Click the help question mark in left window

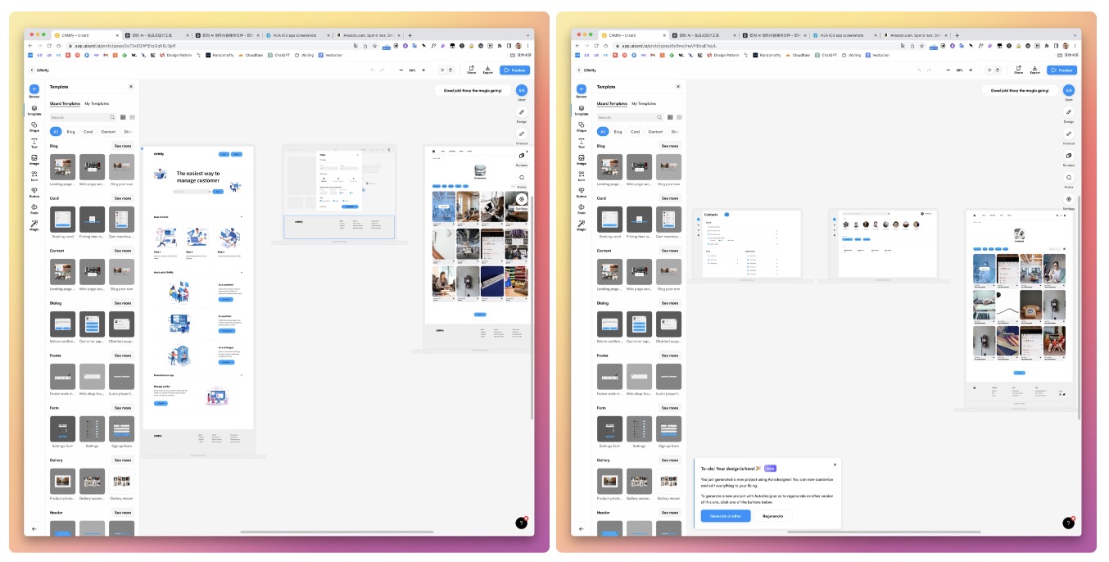tap(521, 523)
